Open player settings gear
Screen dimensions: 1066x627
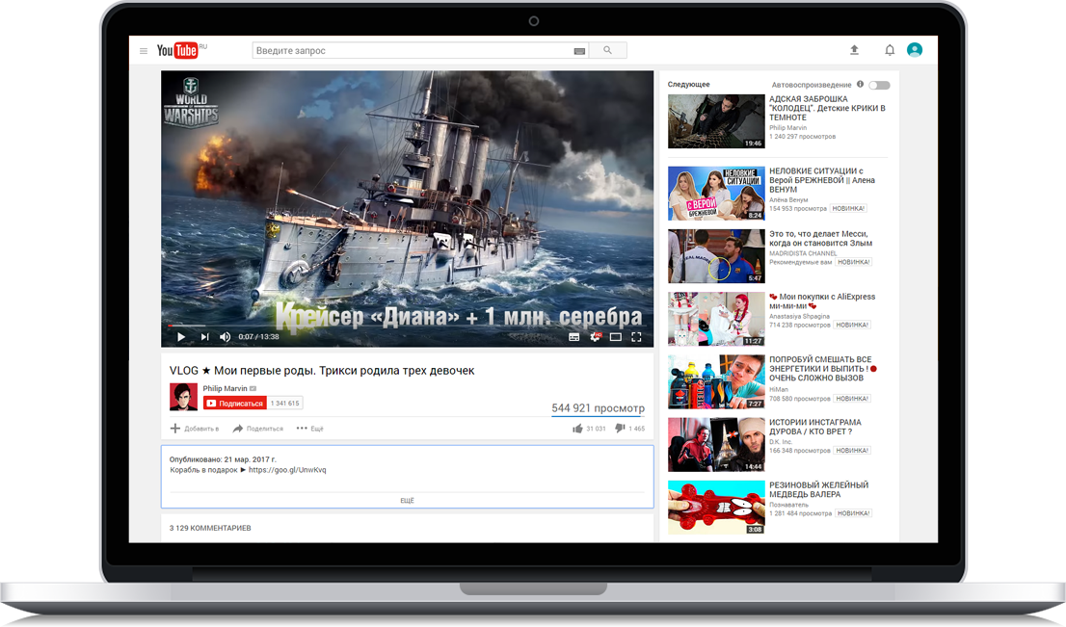(595, 337)
